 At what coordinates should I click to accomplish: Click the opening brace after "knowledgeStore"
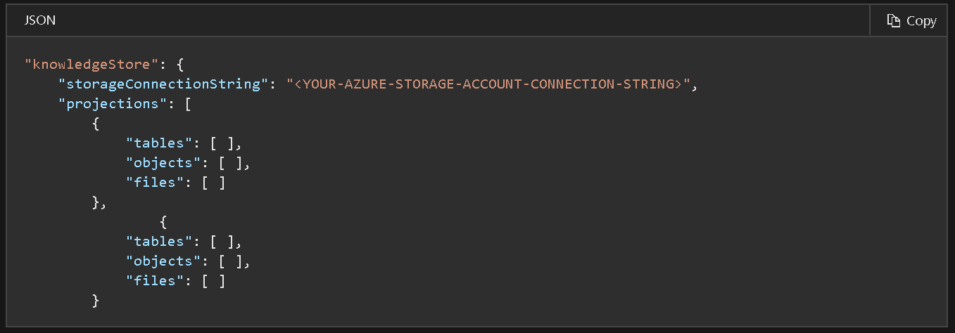pos(180,64)
